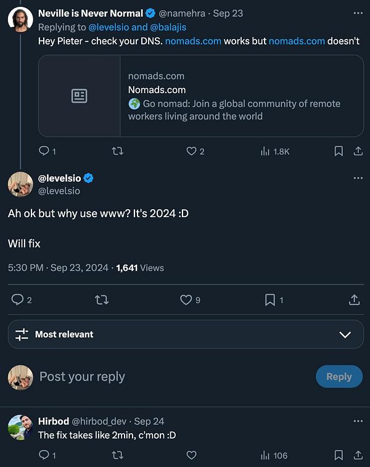Open Hirbod's profile avatar
370x467 pixels.
click(x=20, y=428)
